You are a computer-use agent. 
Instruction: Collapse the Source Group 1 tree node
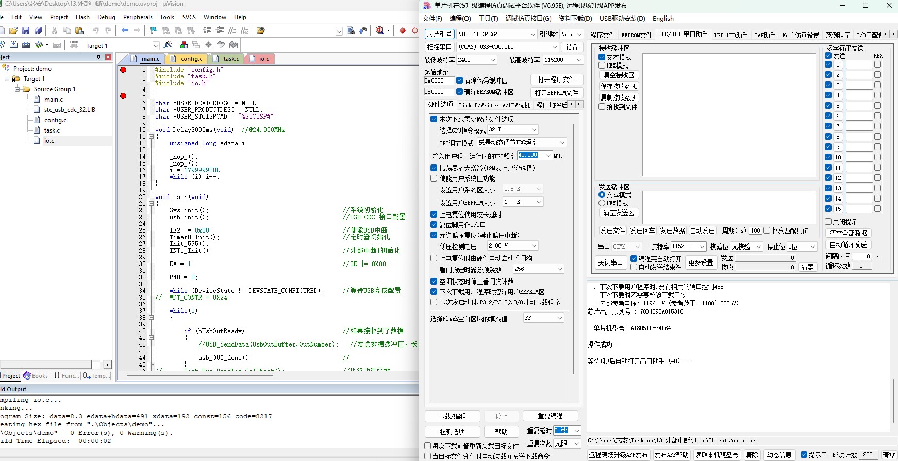point(17,89)
